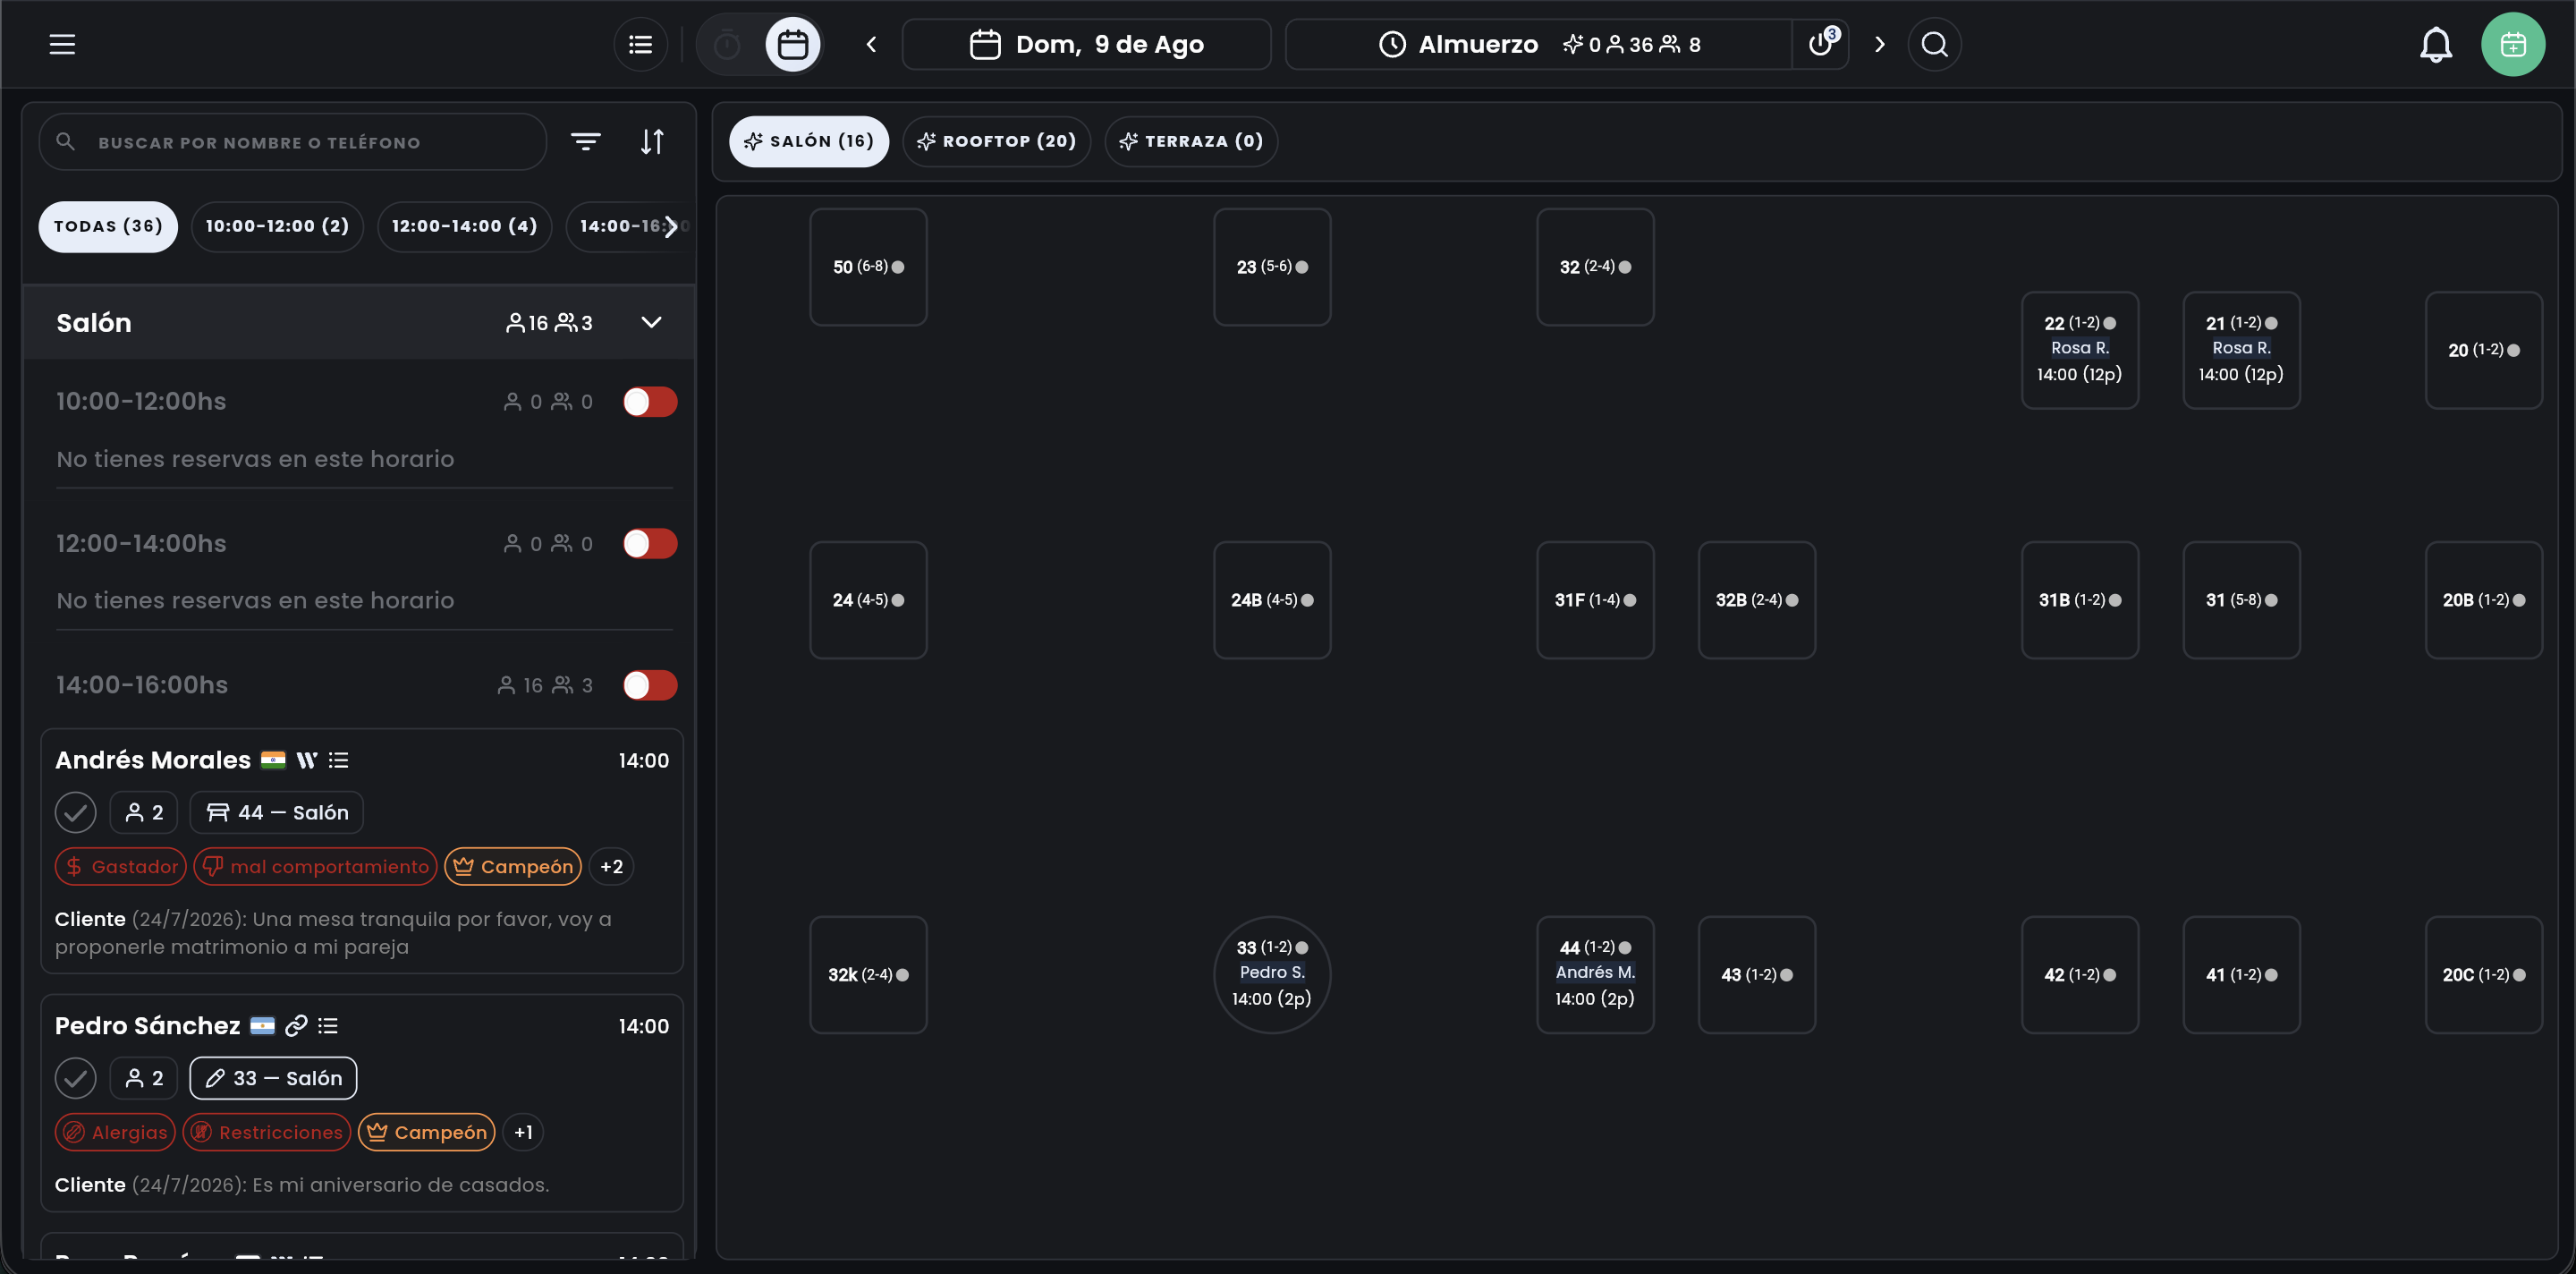
Task: Go to previous day arrow
Action: [x=871, y=44]
